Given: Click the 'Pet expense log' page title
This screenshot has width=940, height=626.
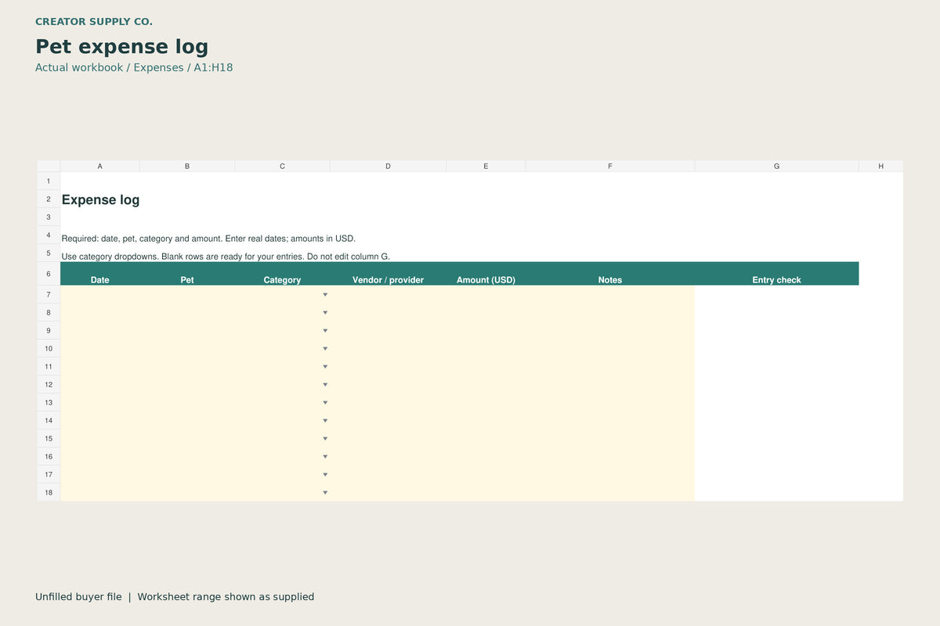Looking at the screenshot, I should [122, 47].
